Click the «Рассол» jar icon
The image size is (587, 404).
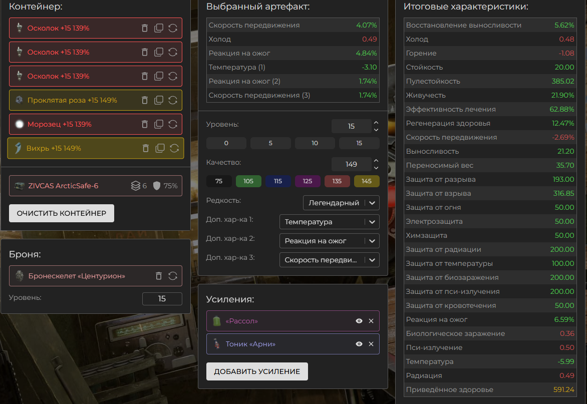pos(217,321)
